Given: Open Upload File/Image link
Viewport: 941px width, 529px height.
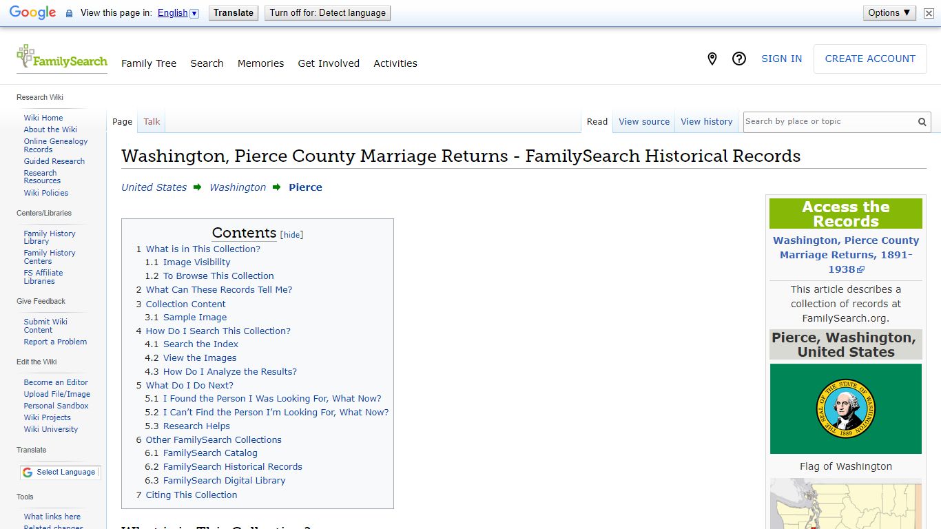Looking at the screenshot, I should [57, 394].
